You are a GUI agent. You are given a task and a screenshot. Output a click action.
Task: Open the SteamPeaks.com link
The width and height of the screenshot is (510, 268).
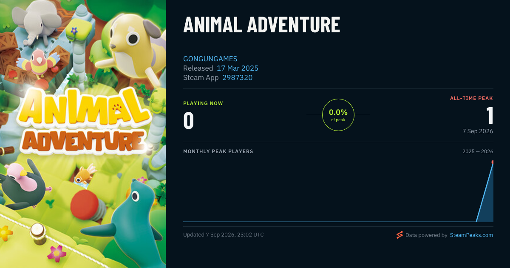pos(471,235)
